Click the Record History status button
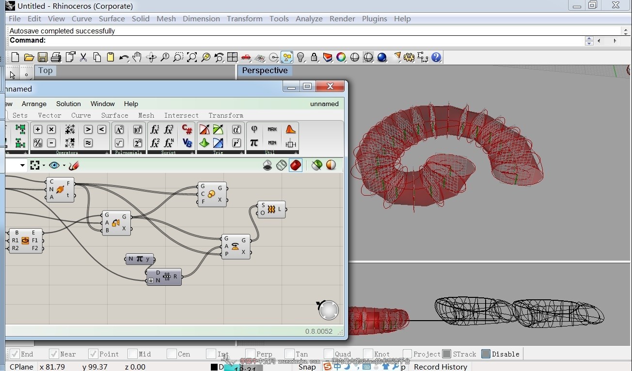 tap(441, 367)
